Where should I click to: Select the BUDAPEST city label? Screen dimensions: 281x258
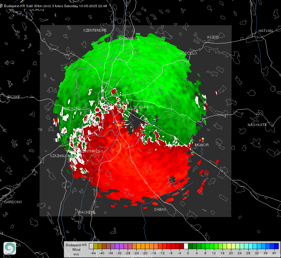click(144, 107)
